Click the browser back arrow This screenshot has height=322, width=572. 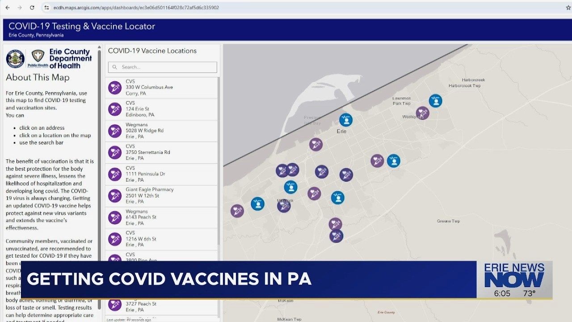[x=8, y=8]
